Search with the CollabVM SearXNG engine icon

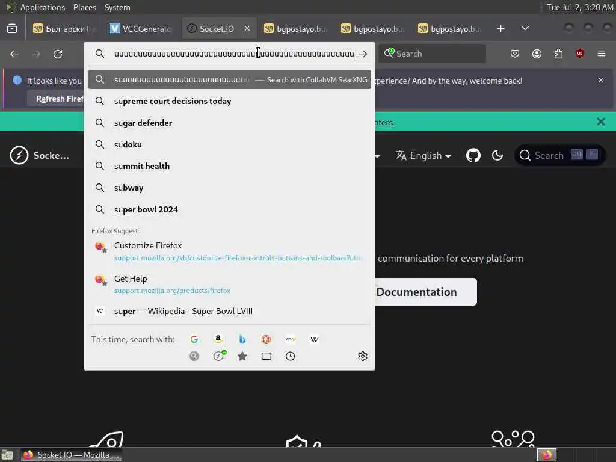click(194, 356)
